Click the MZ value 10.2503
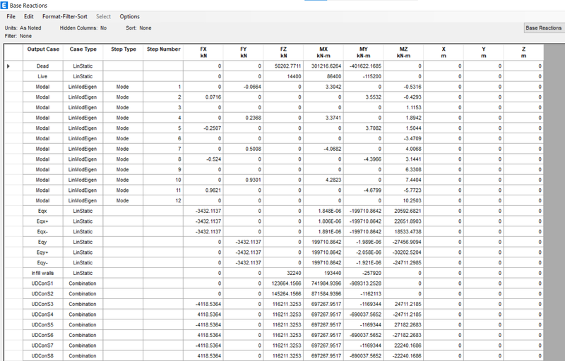 pyautogui.click(x=403, y=201)
